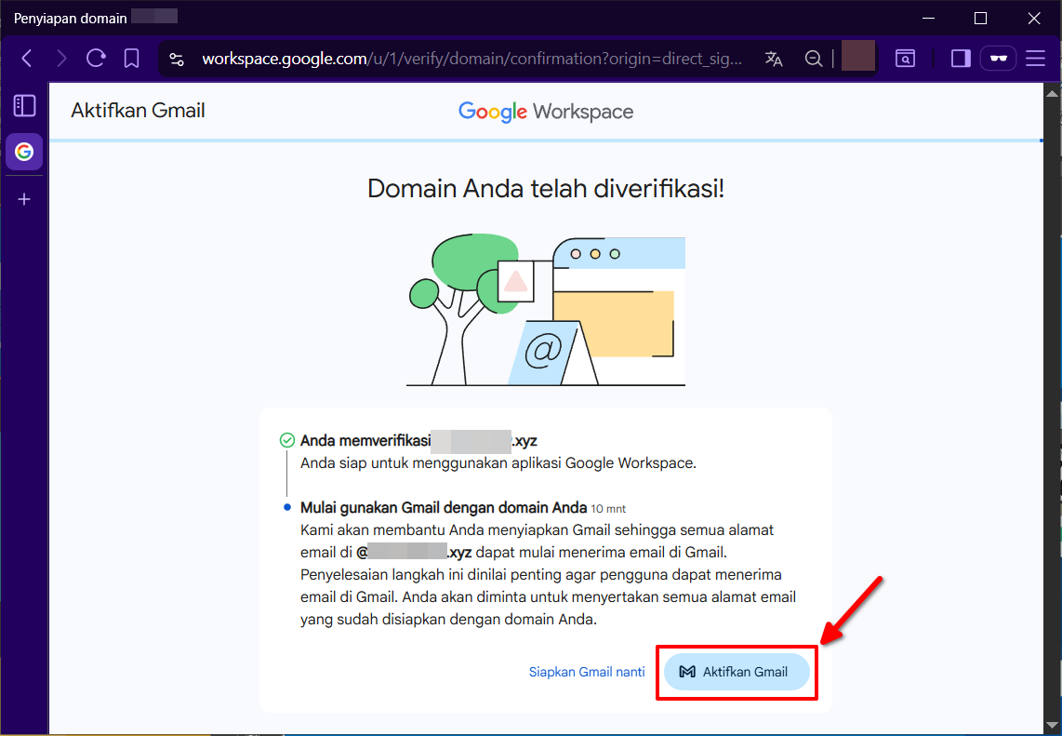Reload the page with the refresh icon

(96, 59)
